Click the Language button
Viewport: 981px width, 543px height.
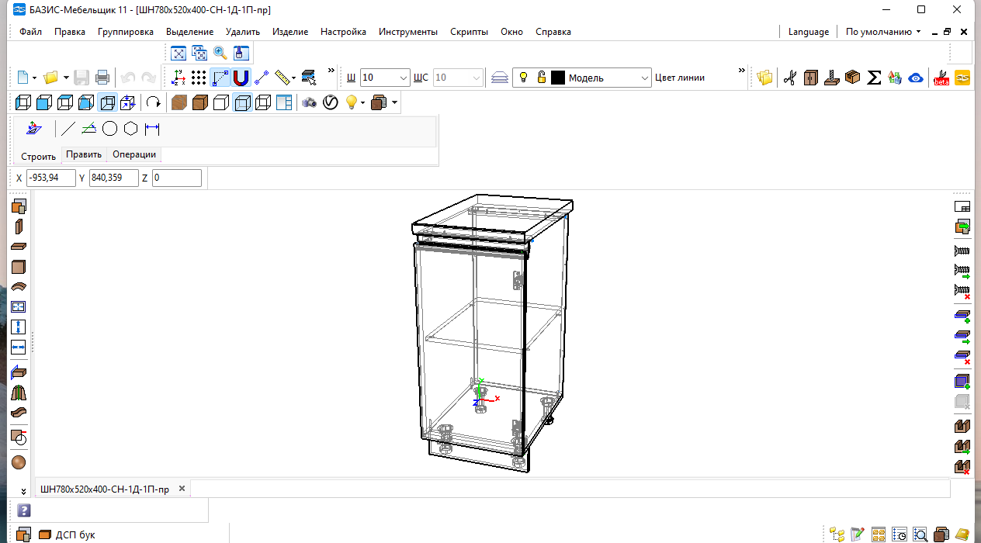click(x=808, y=32)
